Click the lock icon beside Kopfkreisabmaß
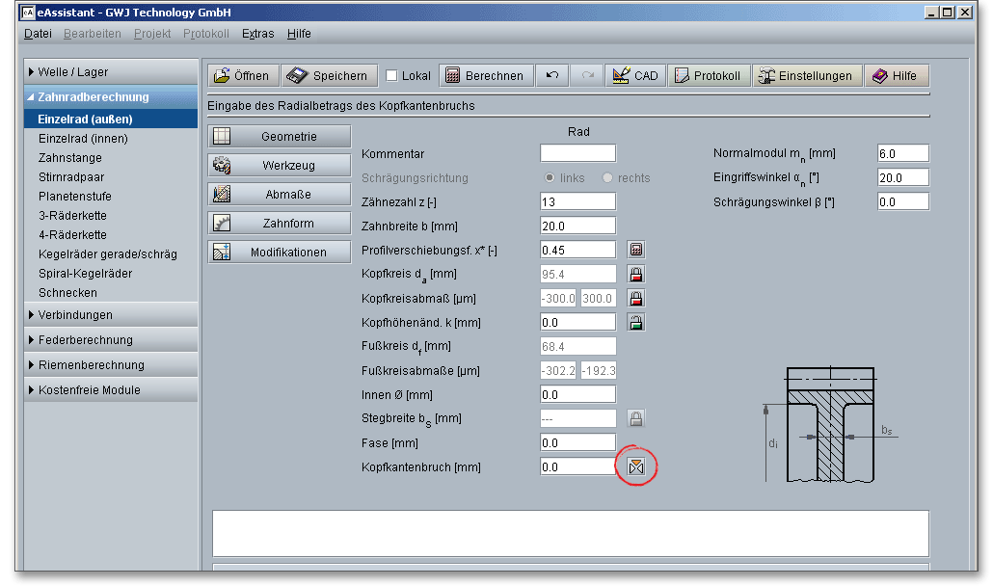The image size is (993, 586). click(x=636, y=298)
